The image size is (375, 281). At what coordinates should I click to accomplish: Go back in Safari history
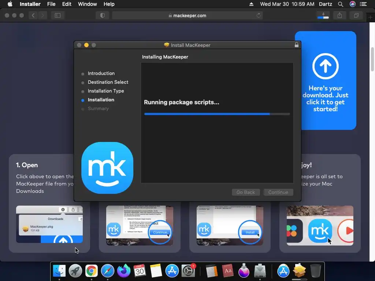coord(33,15)
